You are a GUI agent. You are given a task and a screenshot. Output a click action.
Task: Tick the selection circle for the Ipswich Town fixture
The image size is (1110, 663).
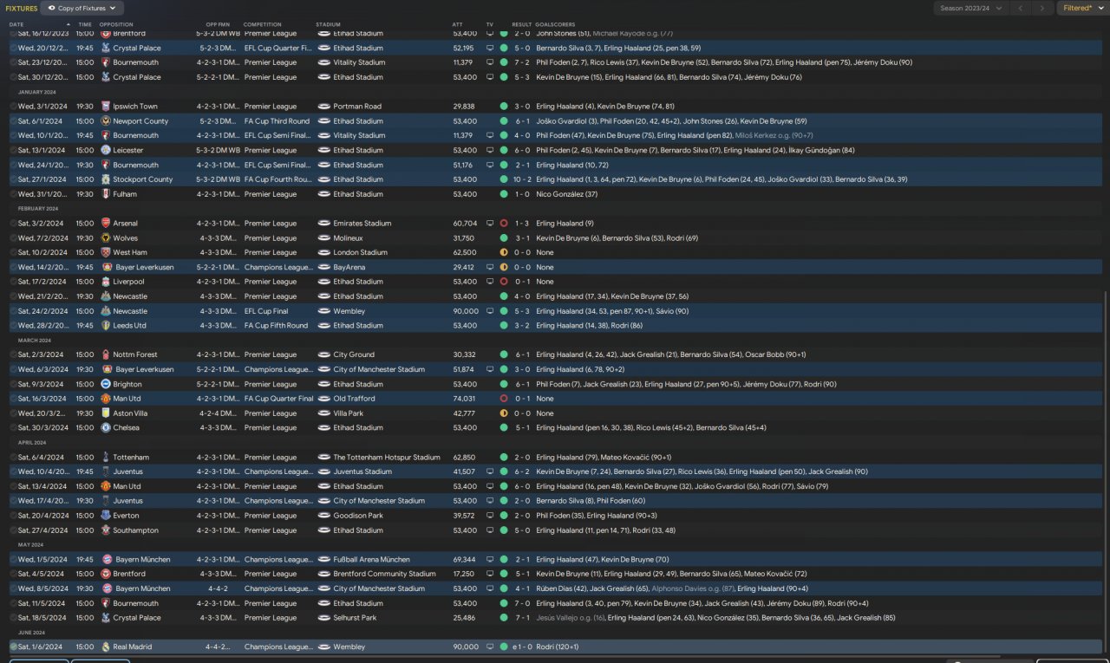(x=13, y=107)
